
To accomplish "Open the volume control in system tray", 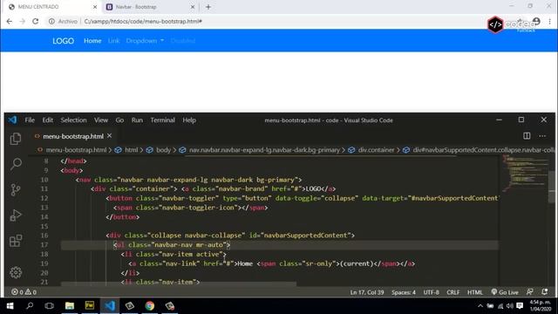I will (x=509, y=306).
